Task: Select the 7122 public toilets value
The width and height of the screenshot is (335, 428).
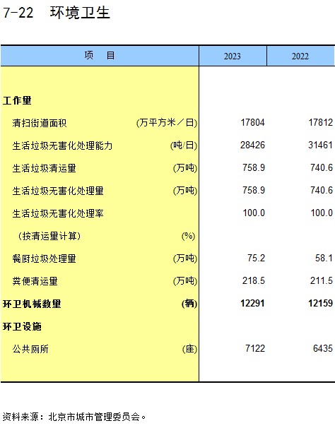Action: coord(255,349)
